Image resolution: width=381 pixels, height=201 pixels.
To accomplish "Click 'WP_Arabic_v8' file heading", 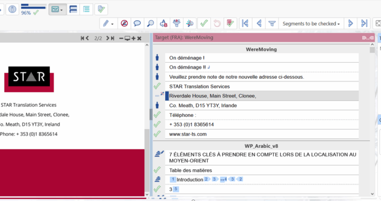I will [261, 146].
